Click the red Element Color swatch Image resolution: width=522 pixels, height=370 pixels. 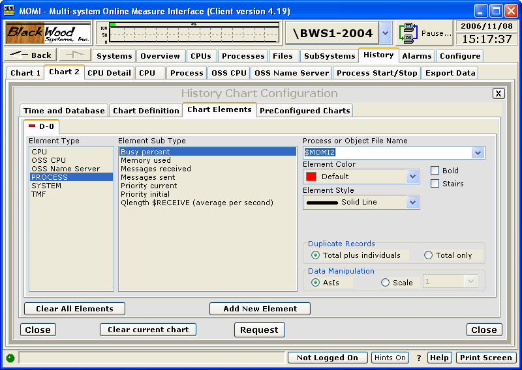[x=311, y=177]
